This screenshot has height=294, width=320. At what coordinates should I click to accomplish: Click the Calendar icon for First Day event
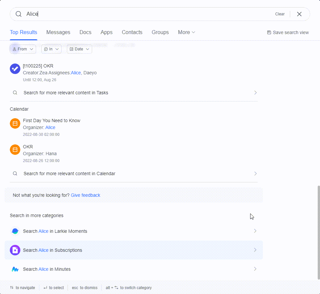pos(15,123)
